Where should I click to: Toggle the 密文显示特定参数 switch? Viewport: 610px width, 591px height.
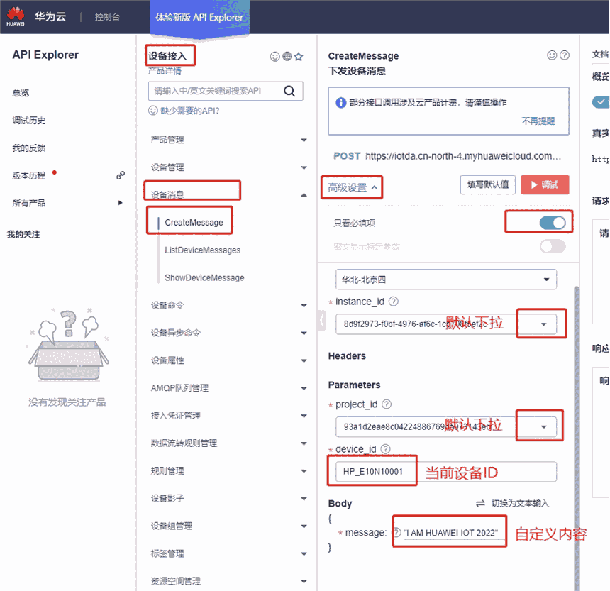tap(553, 246)
